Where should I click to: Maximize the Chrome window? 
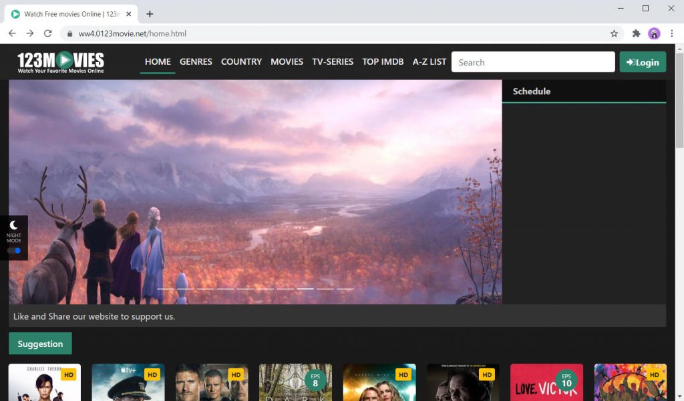tap(646, 8)
